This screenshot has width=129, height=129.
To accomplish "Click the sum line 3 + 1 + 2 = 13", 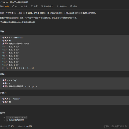I will (18, 68).
